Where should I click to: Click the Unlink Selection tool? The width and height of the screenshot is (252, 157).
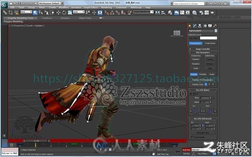pos(11,12)
